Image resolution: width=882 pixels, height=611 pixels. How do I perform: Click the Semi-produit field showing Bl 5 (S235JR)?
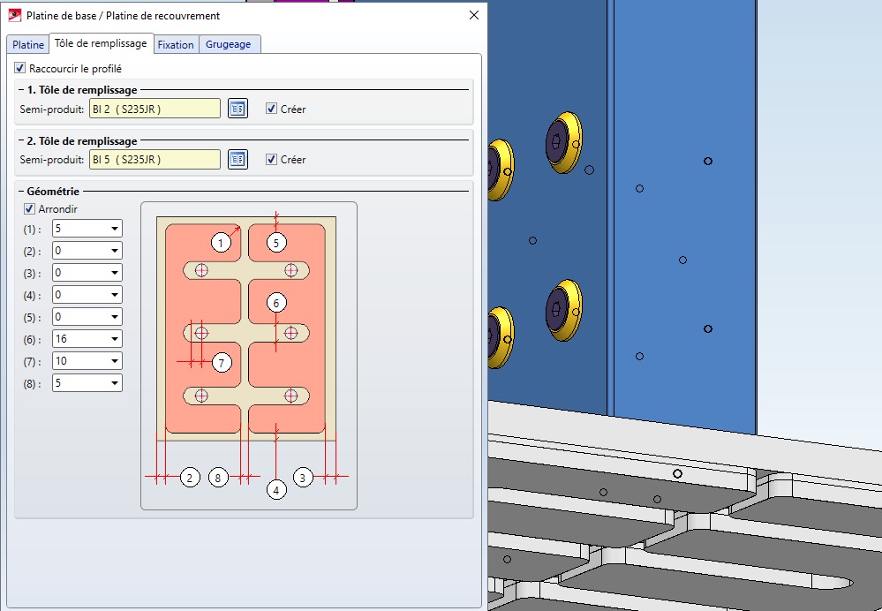pos(155,159)
